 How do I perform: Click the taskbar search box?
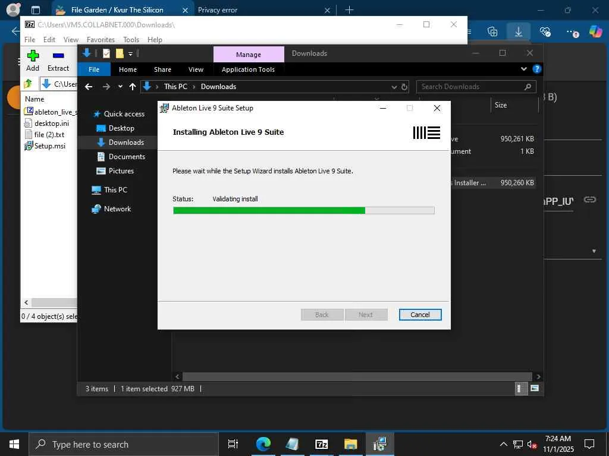[x=124, y=444]
